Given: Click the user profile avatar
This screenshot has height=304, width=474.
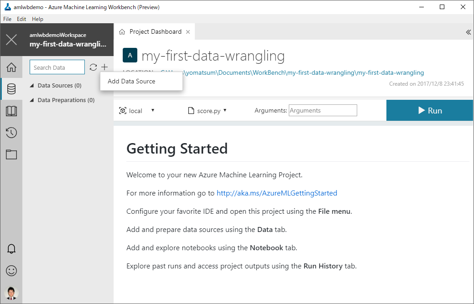Looking at the screenshot, I should [x=11, y=293].
